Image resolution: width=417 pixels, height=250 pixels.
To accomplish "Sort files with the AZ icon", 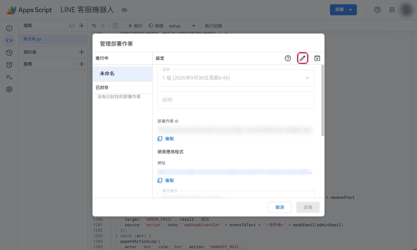I will (x=72, y=26).
